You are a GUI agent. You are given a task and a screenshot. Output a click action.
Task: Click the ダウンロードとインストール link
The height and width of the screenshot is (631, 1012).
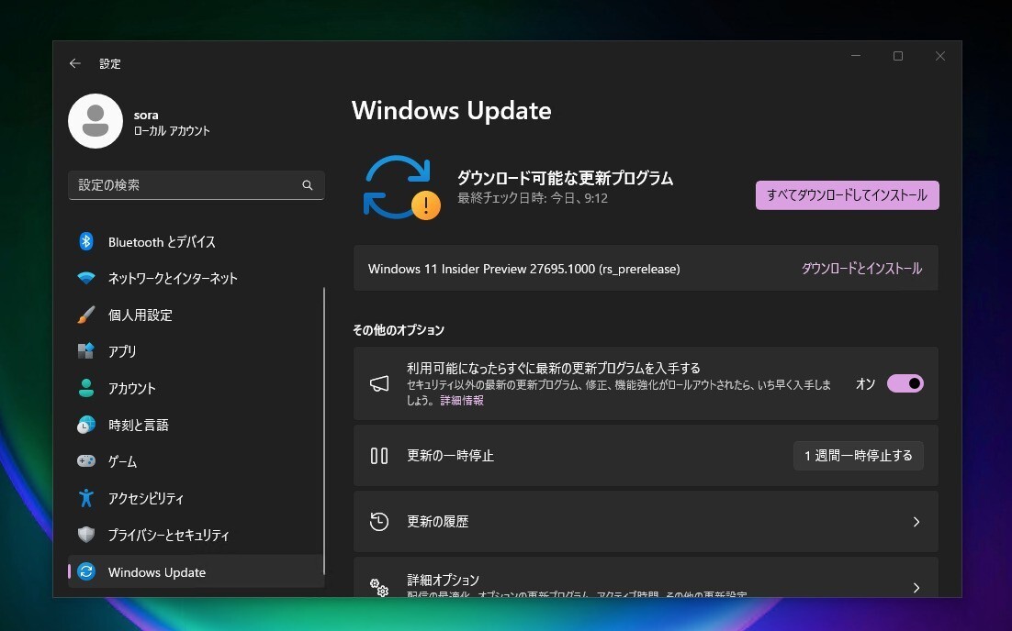(x=860, y=268)
